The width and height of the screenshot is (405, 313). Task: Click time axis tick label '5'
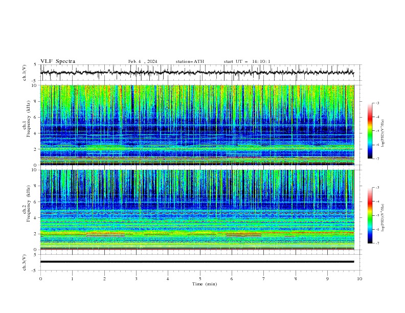[x=200, y=279]
